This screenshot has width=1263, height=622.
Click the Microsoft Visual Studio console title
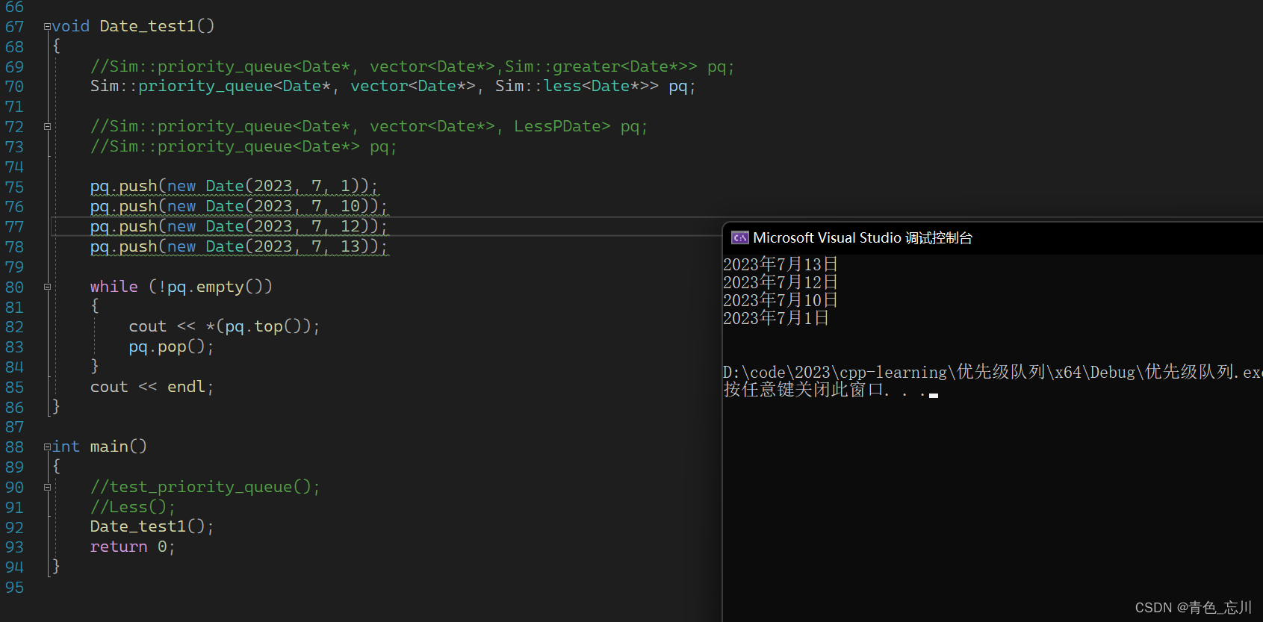[863, 237]
